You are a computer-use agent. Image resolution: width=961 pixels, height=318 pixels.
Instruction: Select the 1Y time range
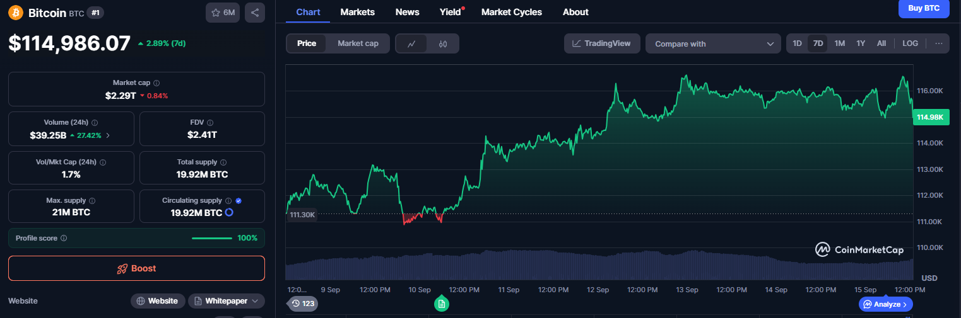pos(861,43)
